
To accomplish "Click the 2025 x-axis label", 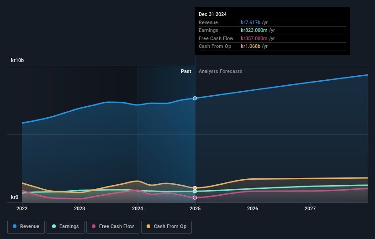I will [195, 209].
